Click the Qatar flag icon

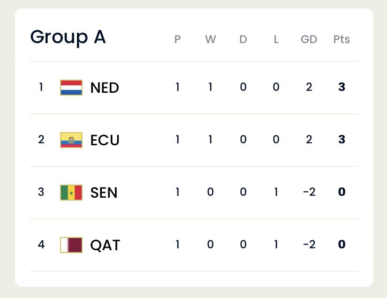(71, 245)
